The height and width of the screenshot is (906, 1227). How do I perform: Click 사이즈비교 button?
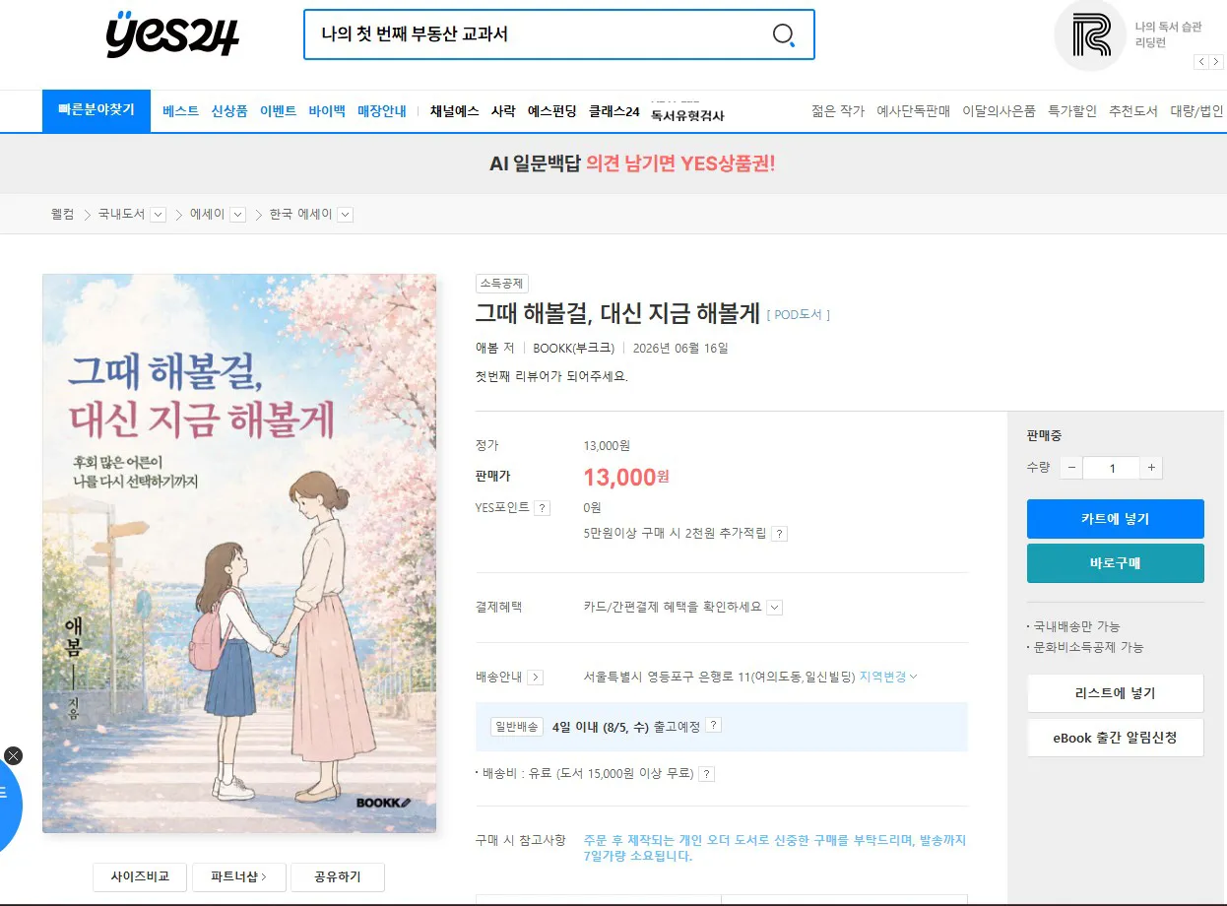pyautogui.click(x=140, y=876)
